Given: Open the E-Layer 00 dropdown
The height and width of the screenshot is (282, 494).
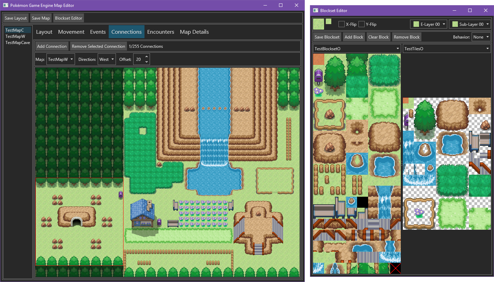Looking at the screenshot, I should click(x=429, y=24).
